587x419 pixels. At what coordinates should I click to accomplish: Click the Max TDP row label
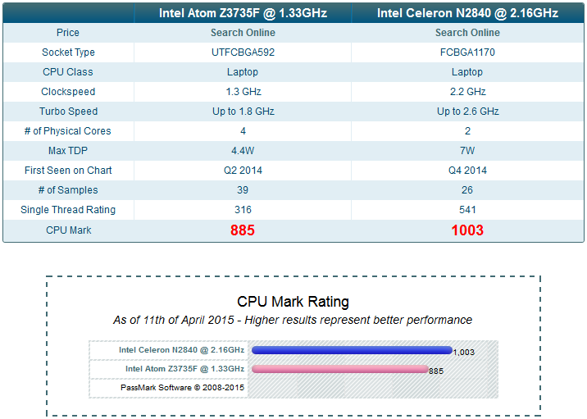(x=68, y=151)
